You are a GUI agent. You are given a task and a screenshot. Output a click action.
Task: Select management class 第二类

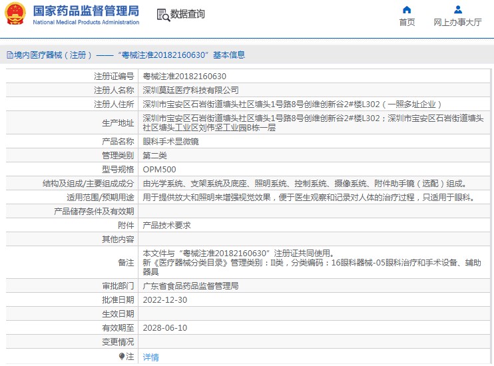click(x=154, y=155)
